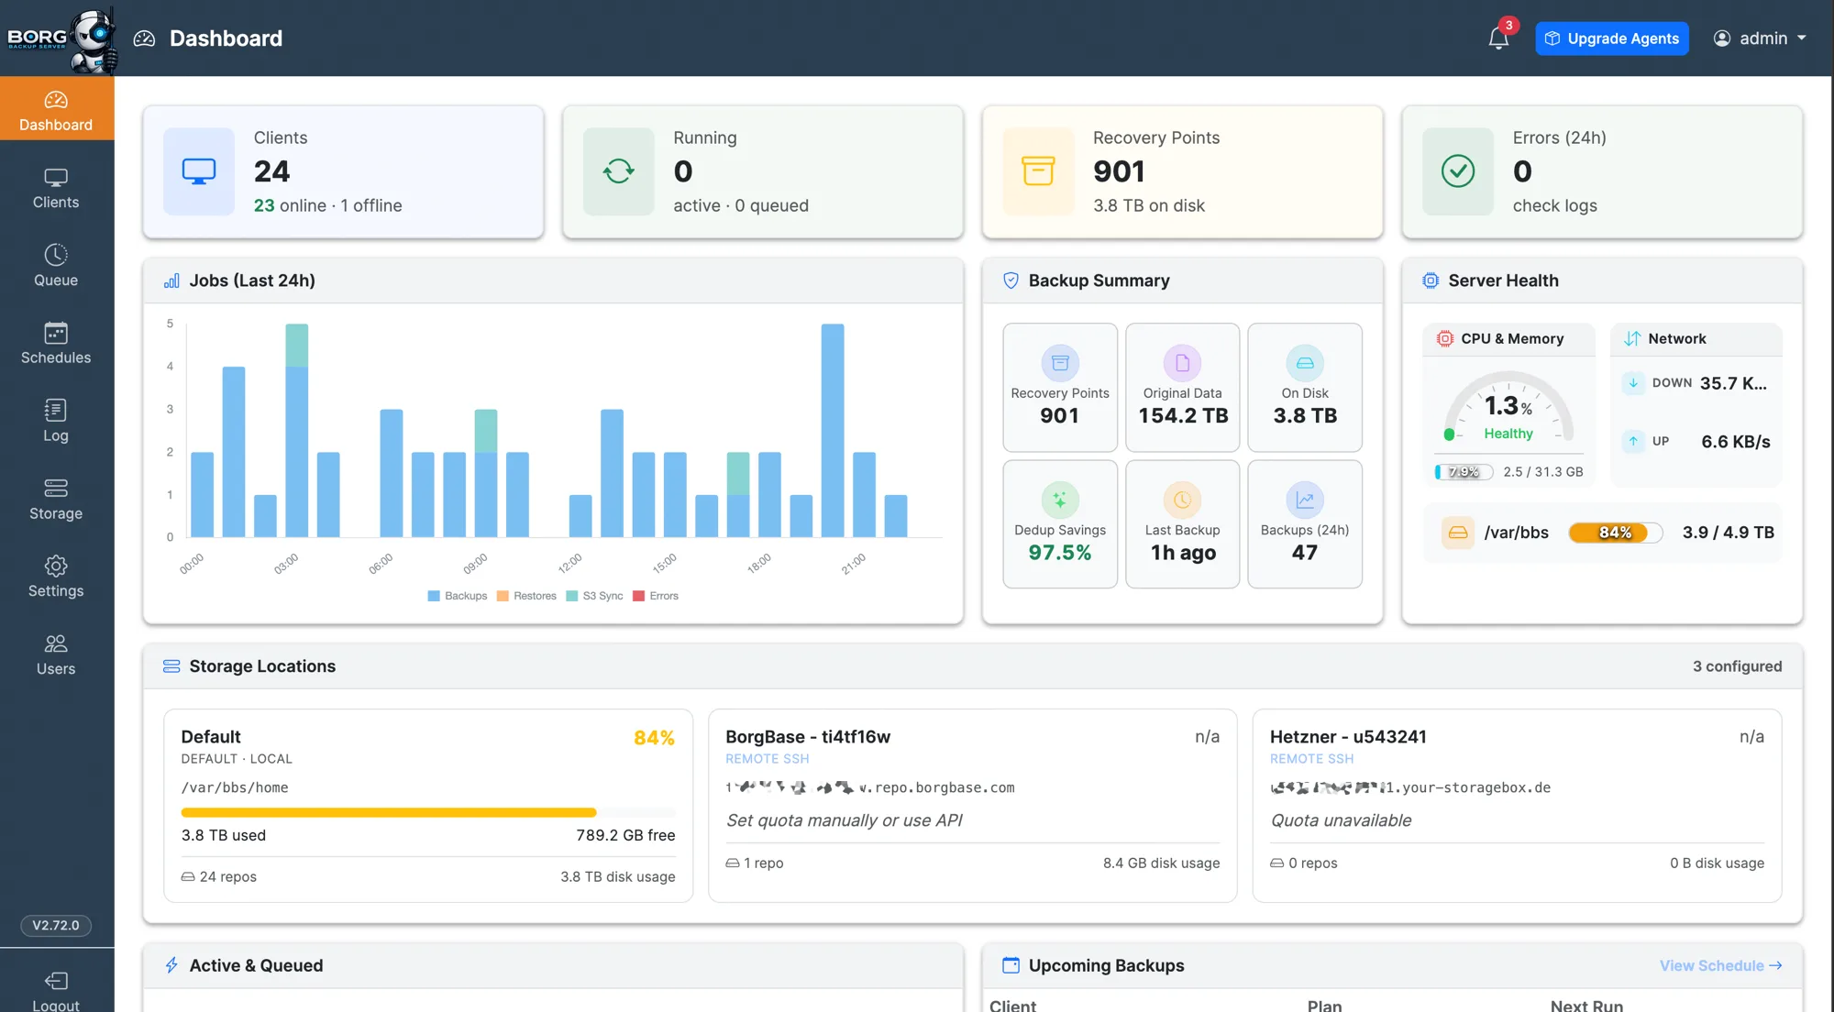
Task: Click the Default storage yellow usage bar
Action: pyautogui.click(x=389, y=812)
